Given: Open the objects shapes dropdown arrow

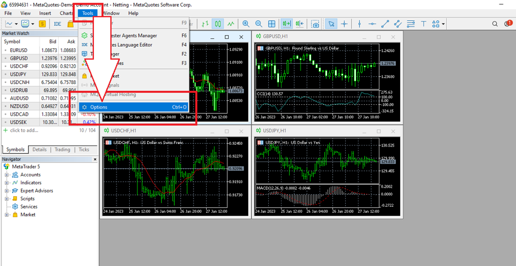Looking at the screenshot, I should coord(443,24).
